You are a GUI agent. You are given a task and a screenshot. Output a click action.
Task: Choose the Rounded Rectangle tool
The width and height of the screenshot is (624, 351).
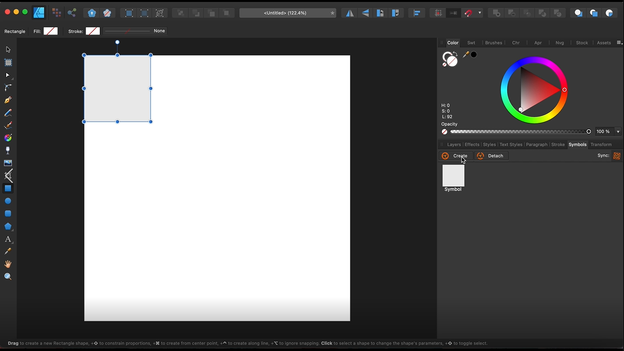coord(8,214)
